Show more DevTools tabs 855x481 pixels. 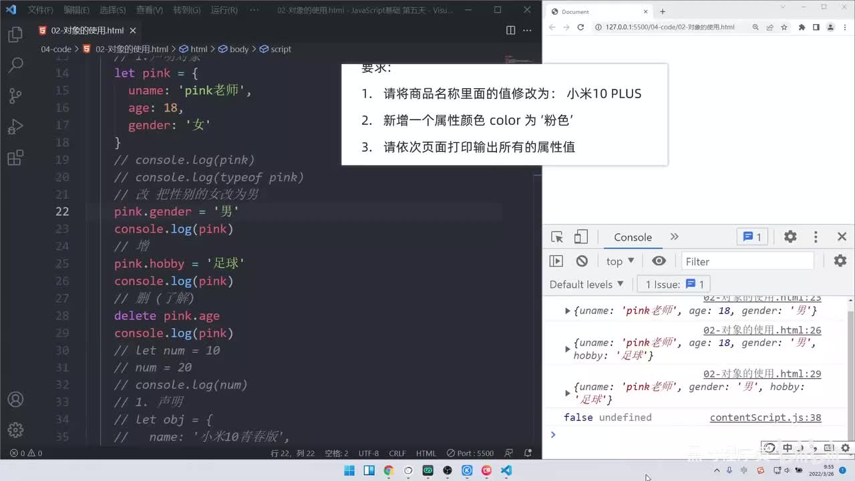pos(674,237)
